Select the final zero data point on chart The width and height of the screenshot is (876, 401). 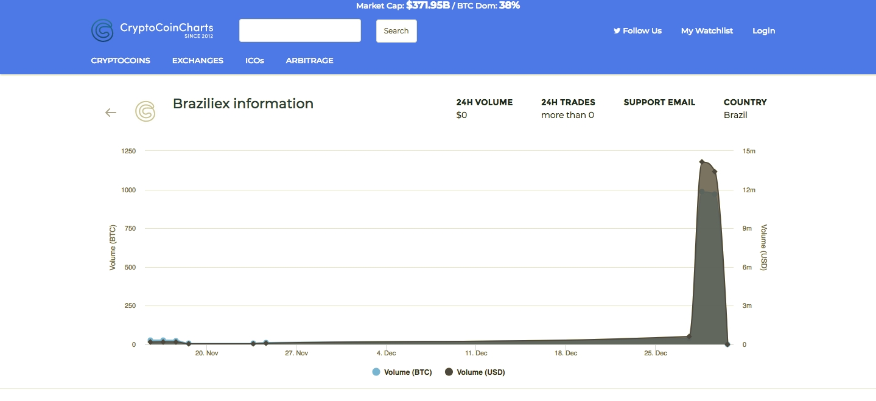pyautogui.click(x=727, y=344)
